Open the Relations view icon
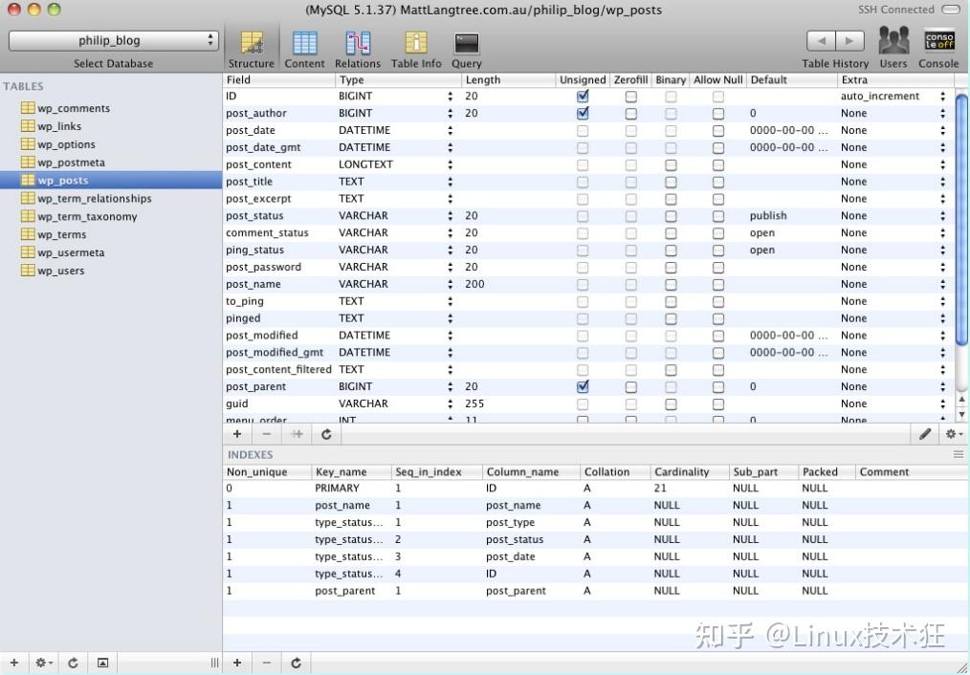 [358, 43]
